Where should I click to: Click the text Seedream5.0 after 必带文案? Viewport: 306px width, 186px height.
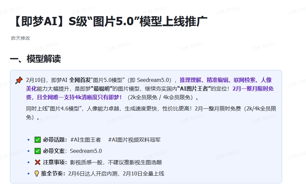86,151
